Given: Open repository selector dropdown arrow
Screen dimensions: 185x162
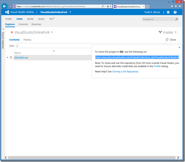Looking at the screenshot, I should click(52, 32).
